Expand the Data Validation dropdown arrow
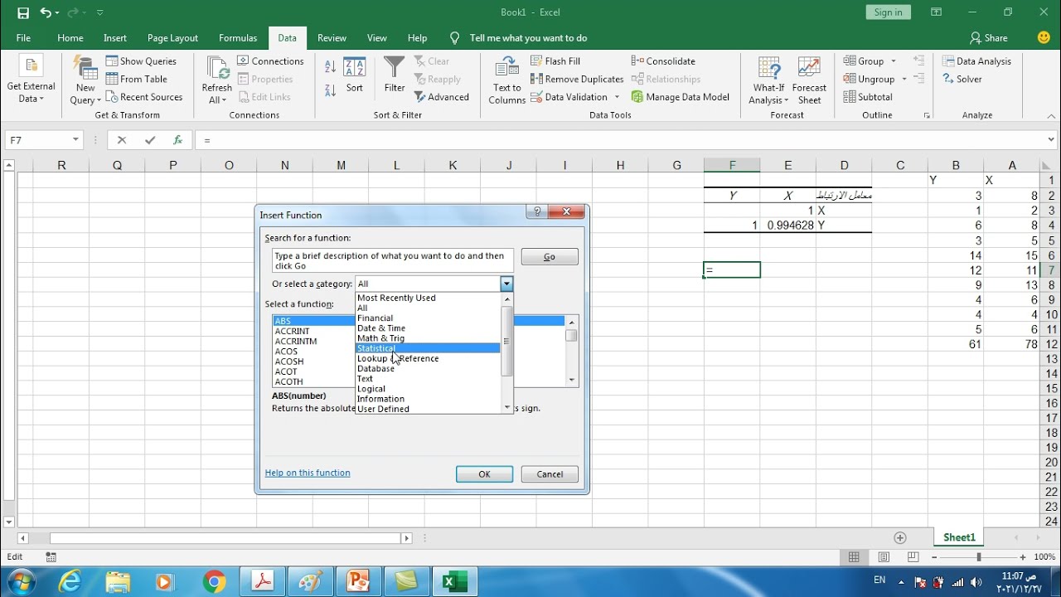The height and width of the screenshot is (597, 1061). (x=617, y=97)
